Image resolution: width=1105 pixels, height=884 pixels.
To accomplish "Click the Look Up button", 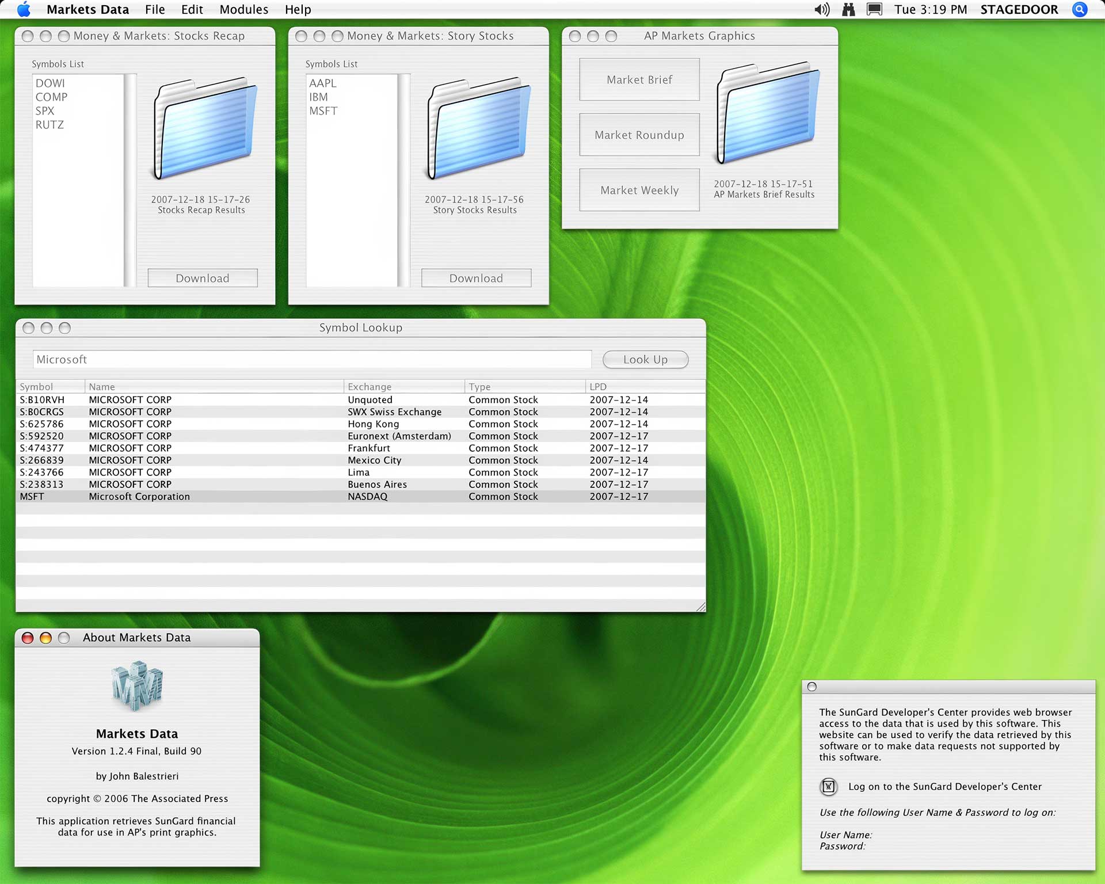I will pos(645,359).
